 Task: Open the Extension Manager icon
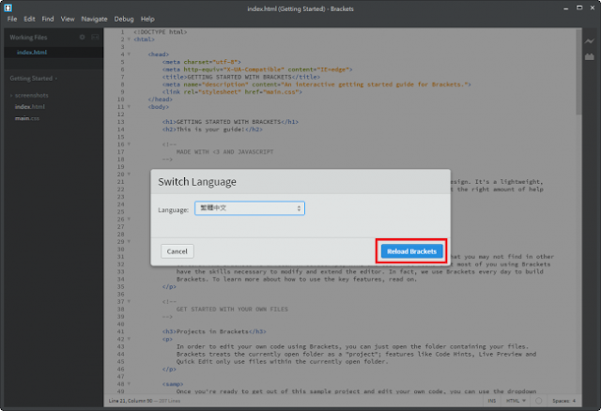coord(590,56)
